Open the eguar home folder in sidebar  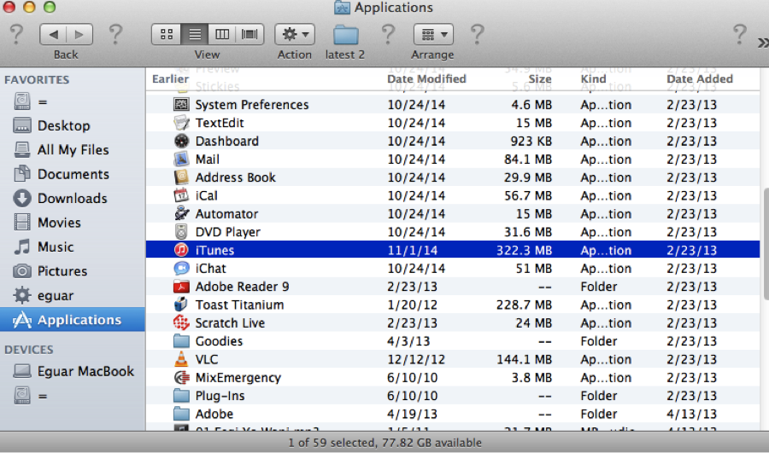(73, 295)
